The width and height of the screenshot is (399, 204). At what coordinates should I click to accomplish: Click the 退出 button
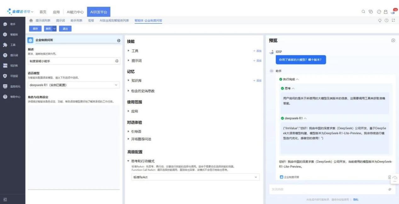click(x=65, y=29)
